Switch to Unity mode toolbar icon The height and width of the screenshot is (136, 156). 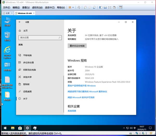point(114,7)
